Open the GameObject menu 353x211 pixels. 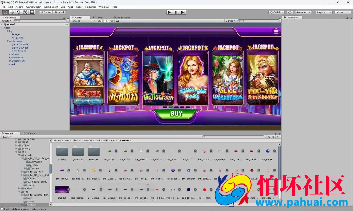pyautogui.click(x=34, y=7)
